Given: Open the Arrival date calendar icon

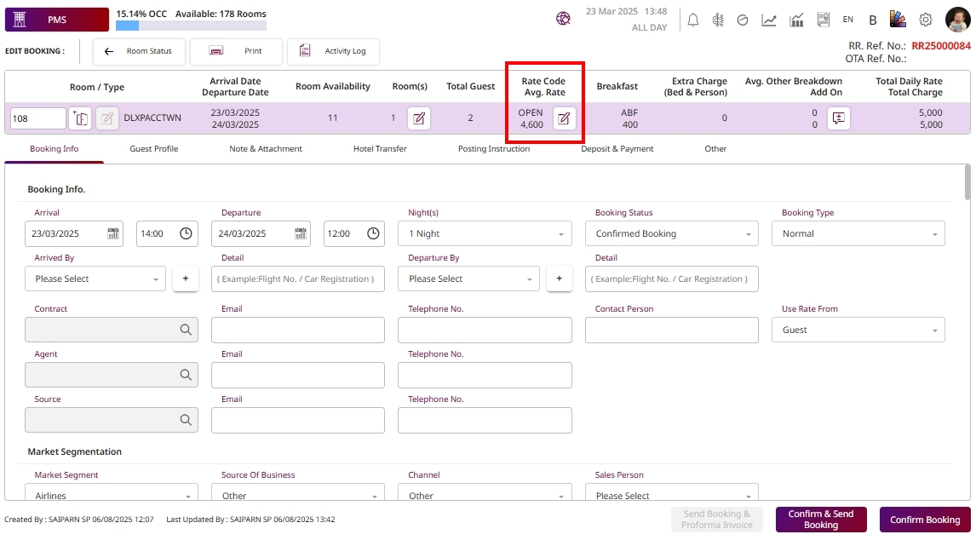Looking at the screenshot, I should point(113,233).
